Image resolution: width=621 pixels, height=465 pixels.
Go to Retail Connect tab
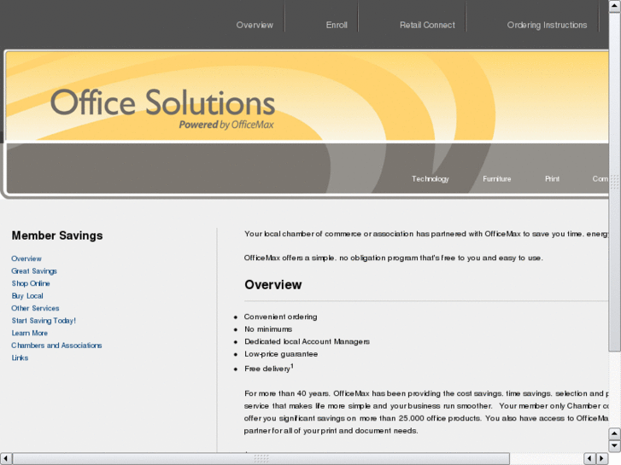tap(427, 25)
